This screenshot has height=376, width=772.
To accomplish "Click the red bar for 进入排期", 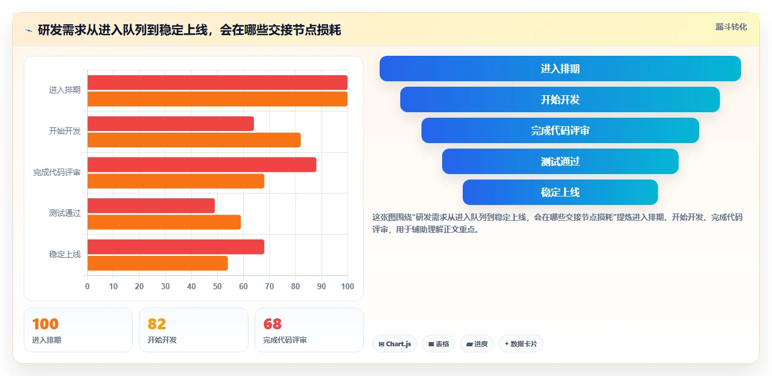I will click(x=217, y=82).
